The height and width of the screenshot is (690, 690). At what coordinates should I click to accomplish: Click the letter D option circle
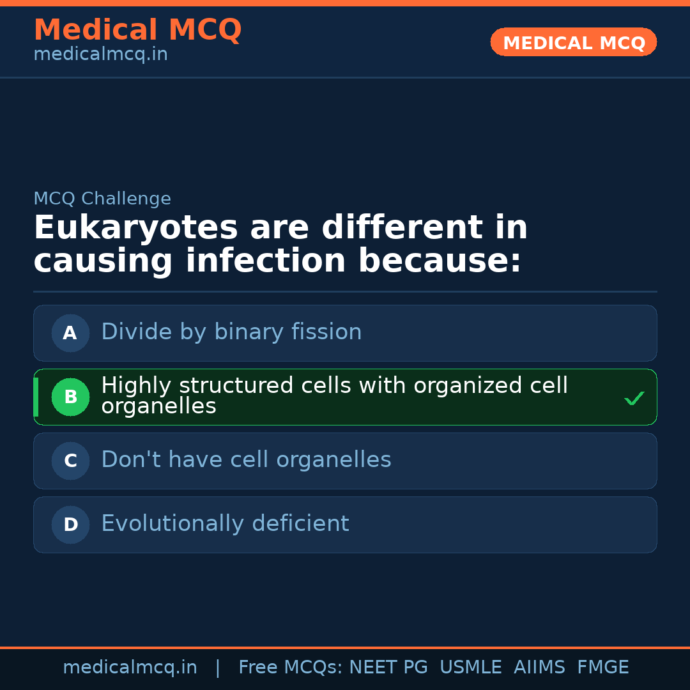70,525
